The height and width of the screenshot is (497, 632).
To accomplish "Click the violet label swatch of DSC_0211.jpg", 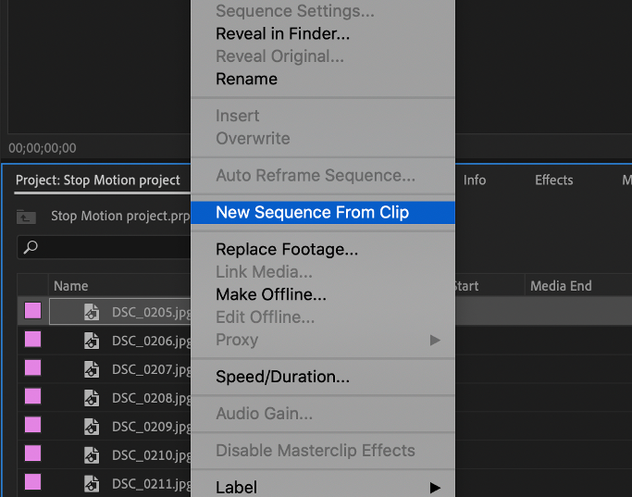I will pyautogui.click(x=32, y=482).
